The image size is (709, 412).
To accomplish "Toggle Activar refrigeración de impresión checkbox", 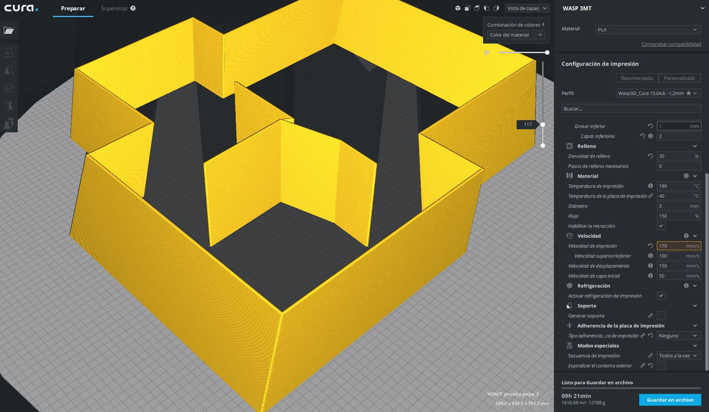I will [x=661, y=296].
